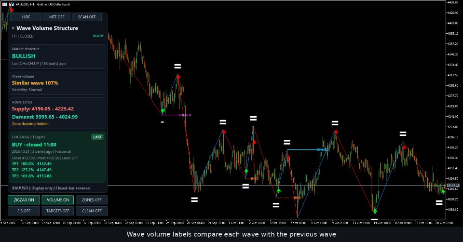Click the red down arrow at 24 Sep peak
The width and height of the screenshot is (463, 242).
click(x=178, y=77)
